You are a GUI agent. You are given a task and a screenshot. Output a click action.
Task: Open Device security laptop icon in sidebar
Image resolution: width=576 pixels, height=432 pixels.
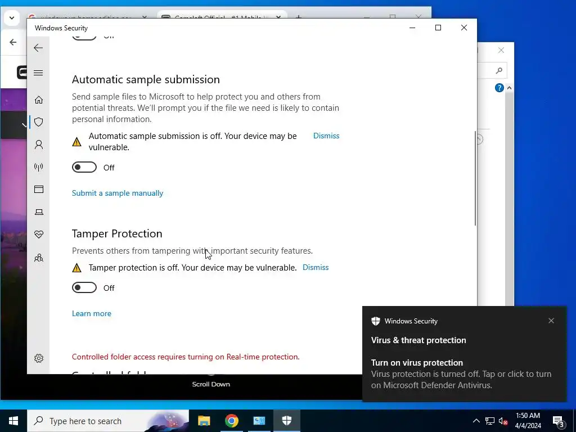pos(39,212)
